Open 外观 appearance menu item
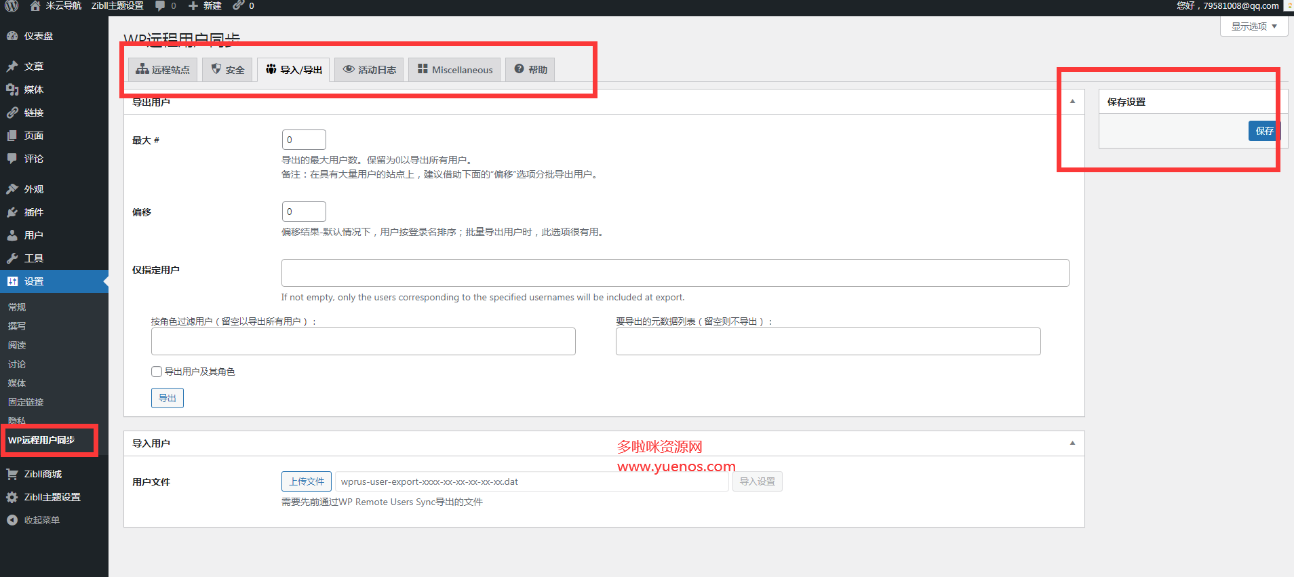The width and height of the screenshot is (1294, 577). click(54, 189)
